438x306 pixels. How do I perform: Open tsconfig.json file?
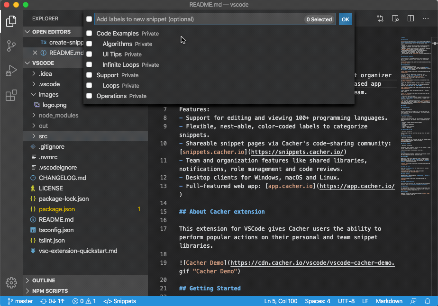[x=56, y=230]
